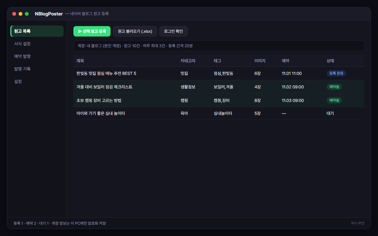Click the 11.02 09:00 schedule cell

pyautogui.click(x=293, y=87)
